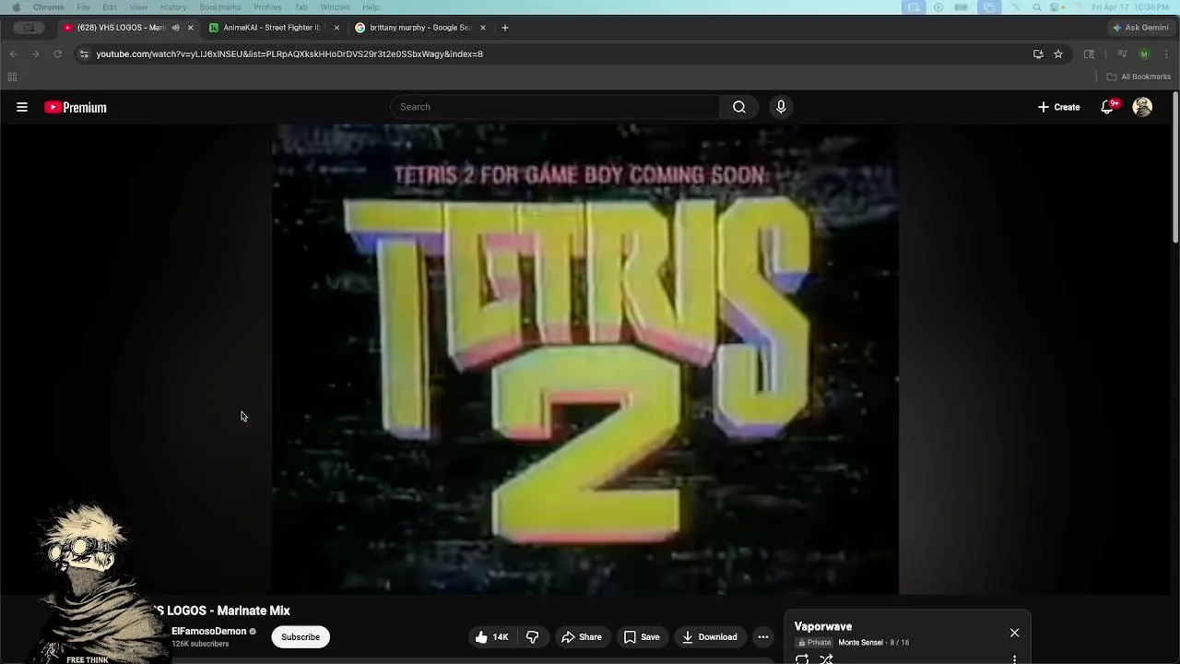Open the File menu
The image size is (1180, 664).
tap(83, 7)
